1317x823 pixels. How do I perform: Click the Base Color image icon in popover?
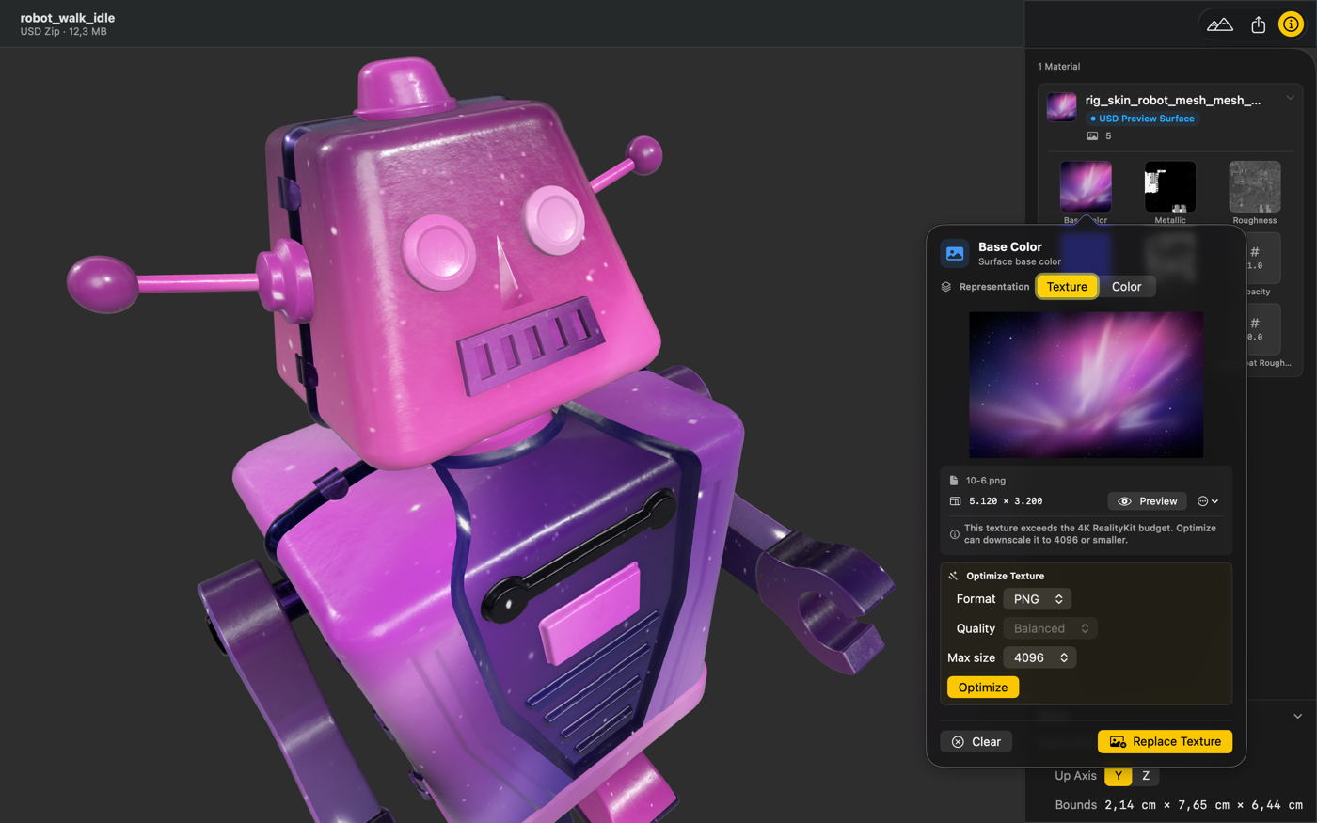[x=955, y=253]
